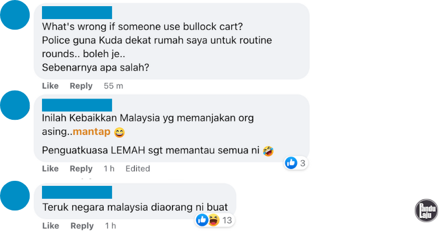Click the third commenter's name above 'Teruk negara'

(x=77, y=192)
